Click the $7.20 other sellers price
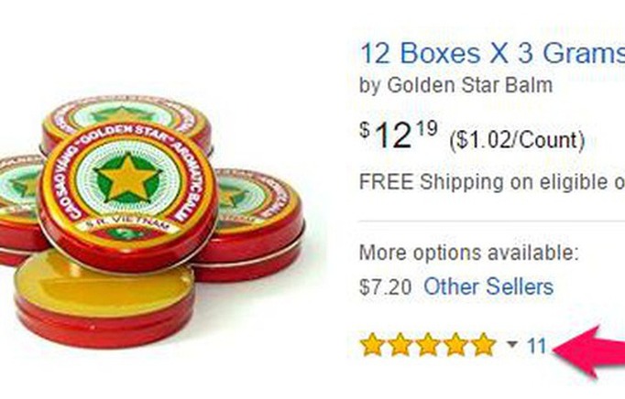The image size is (625, 399). (x=385, y=287)
